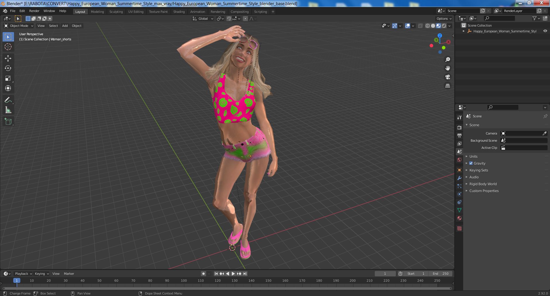The width and height of the screenshot is (550, 296).
Task: Click the current frame number field
Action: 385,274
